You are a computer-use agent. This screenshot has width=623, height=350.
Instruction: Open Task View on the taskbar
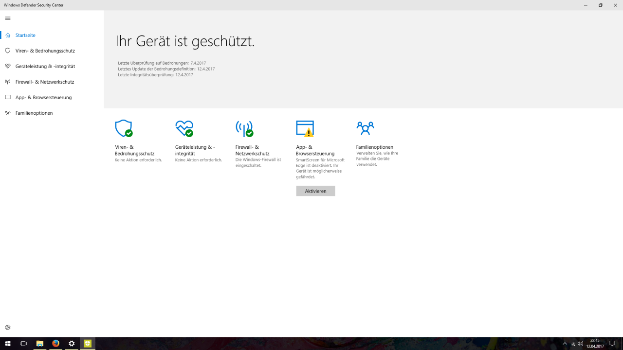(23, 344)
